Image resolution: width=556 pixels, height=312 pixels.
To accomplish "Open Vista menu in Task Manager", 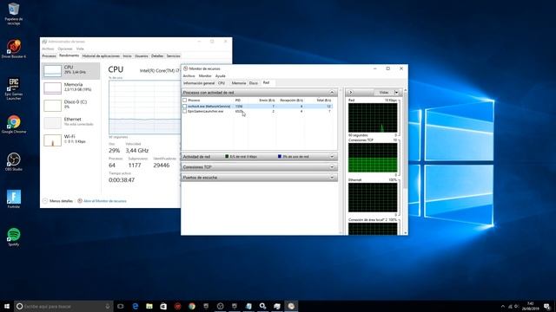I will 80,49.
